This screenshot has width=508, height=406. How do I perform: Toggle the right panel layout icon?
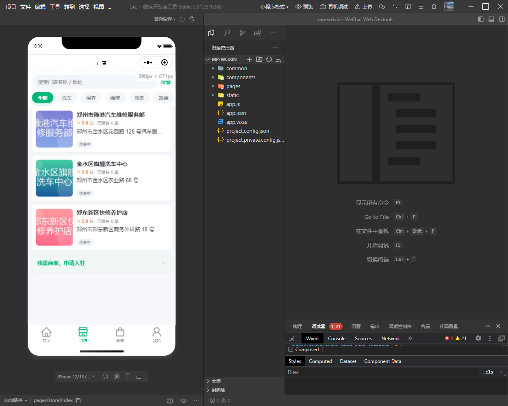tap(502, 19)
